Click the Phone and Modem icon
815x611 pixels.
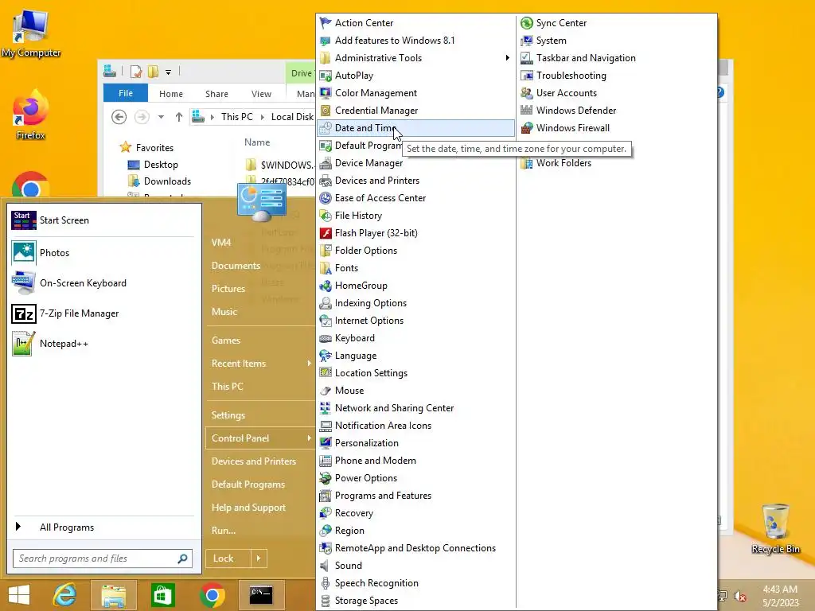click(326, 461)
